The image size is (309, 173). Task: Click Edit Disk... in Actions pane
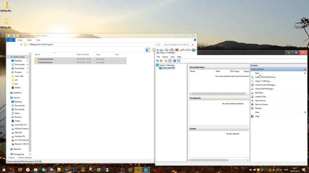pos(259,93)
